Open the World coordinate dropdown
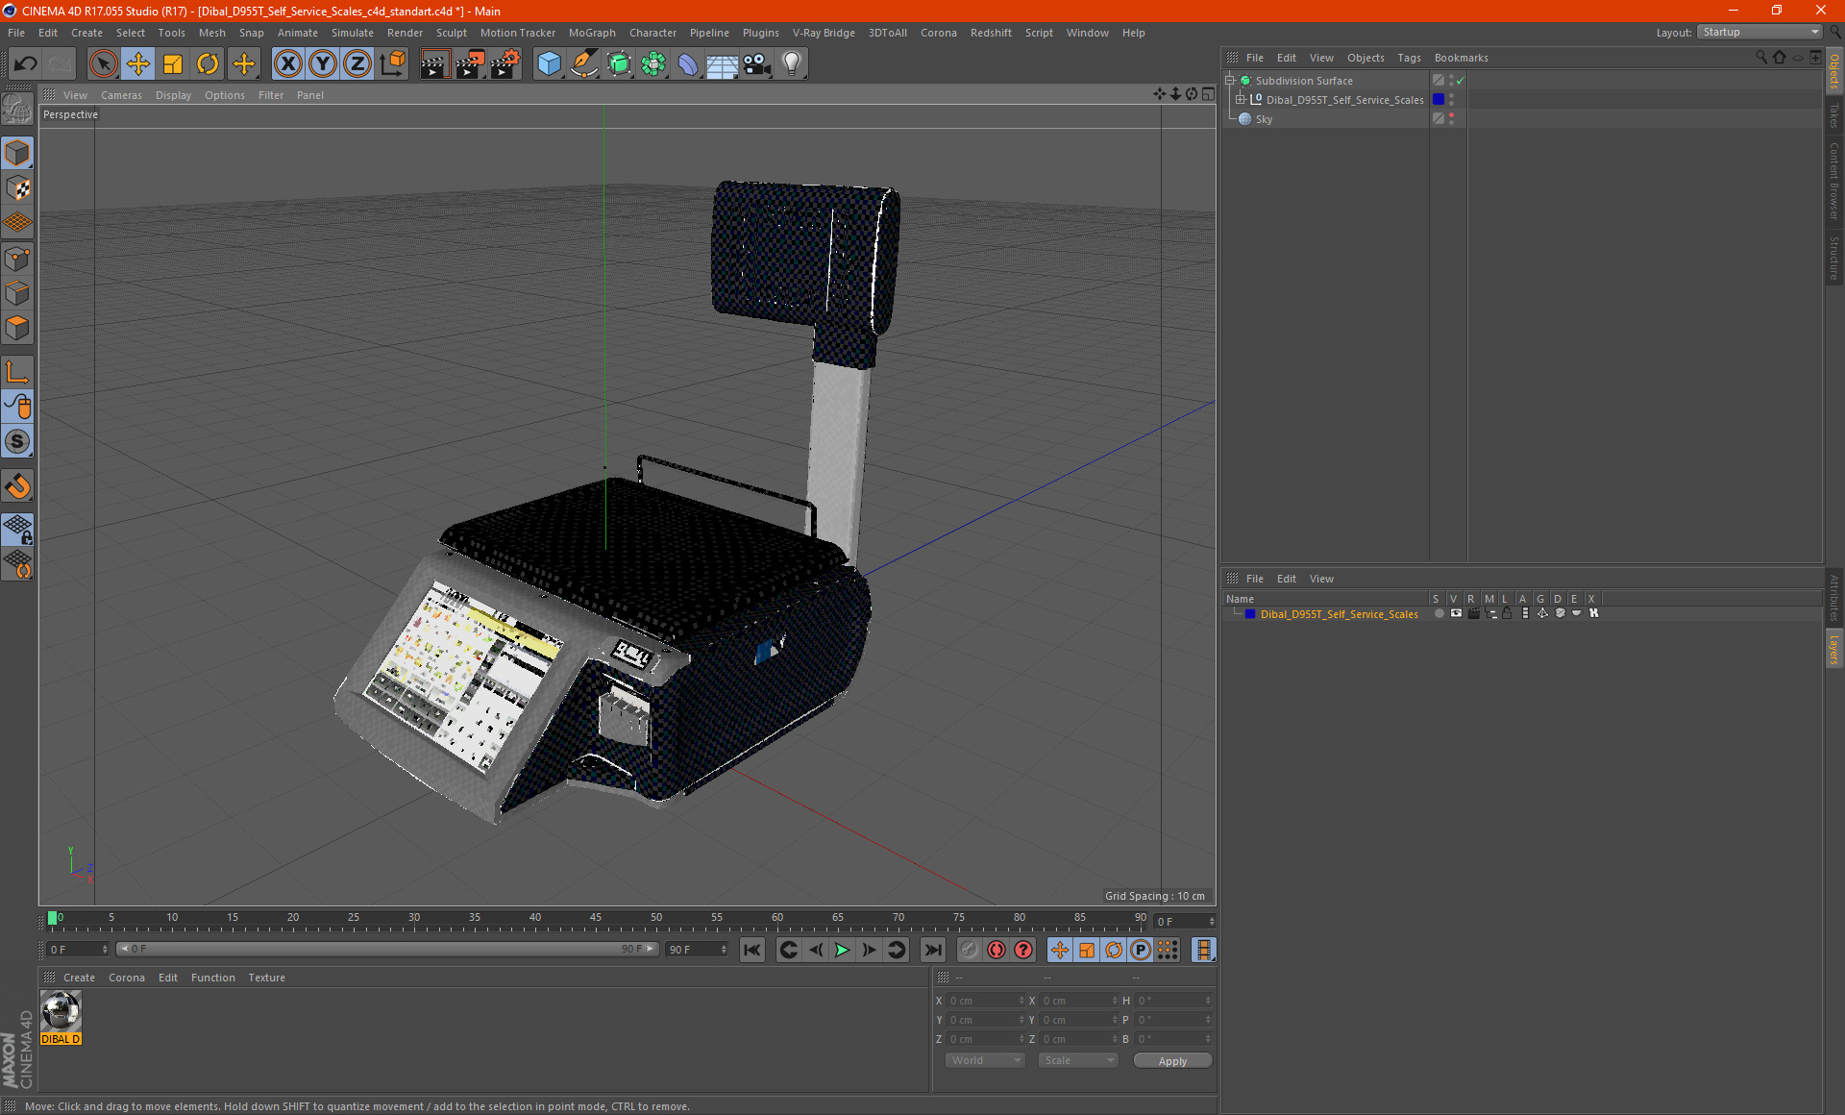 coord(985,1060)
